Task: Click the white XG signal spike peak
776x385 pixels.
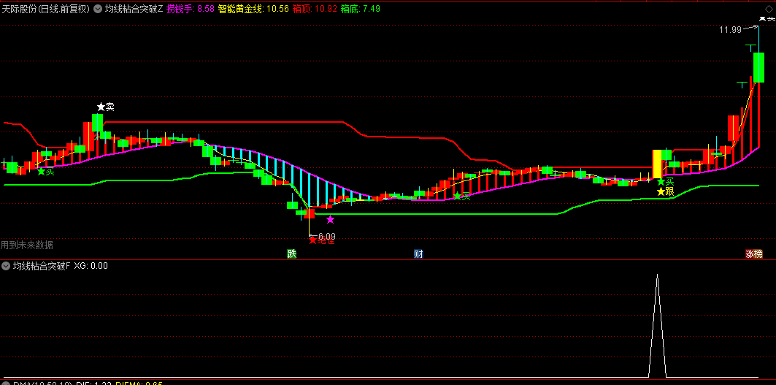Action: click(x=657, y=275)
